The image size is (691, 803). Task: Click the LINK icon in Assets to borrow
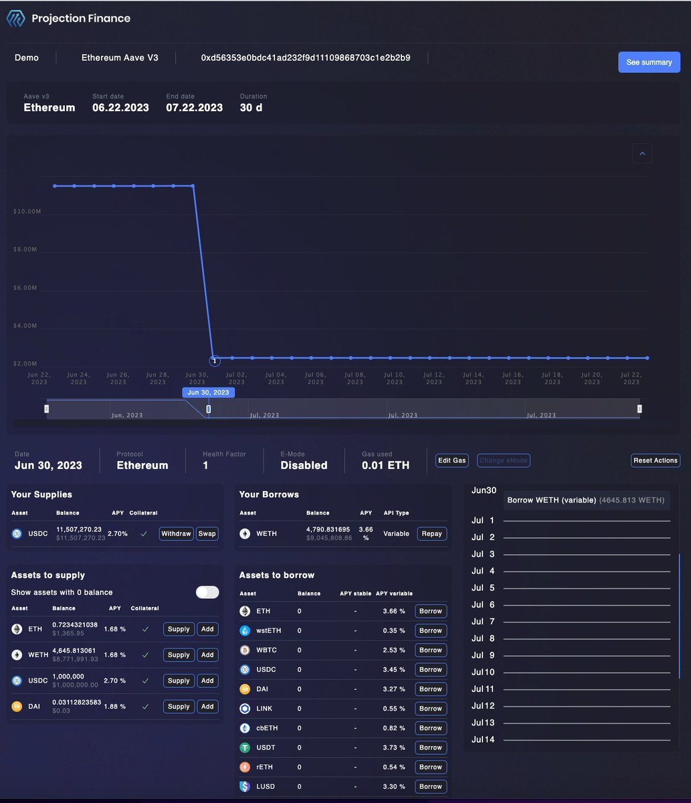[x=245, y=708]
